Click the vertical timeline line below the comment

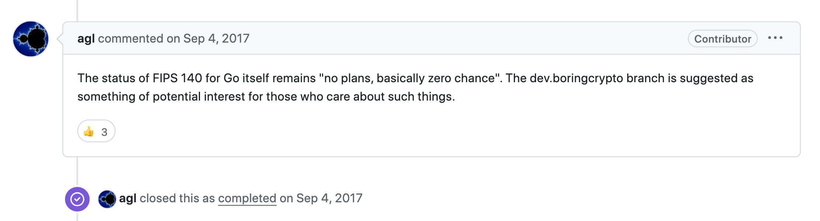coord(77,172)
